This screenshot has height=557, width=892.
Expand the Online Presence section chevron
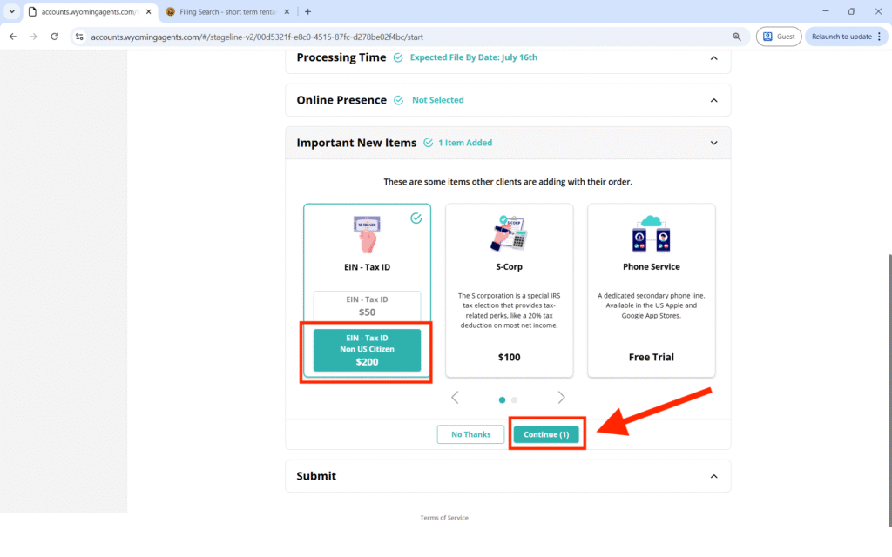click(x=713, y=100)
